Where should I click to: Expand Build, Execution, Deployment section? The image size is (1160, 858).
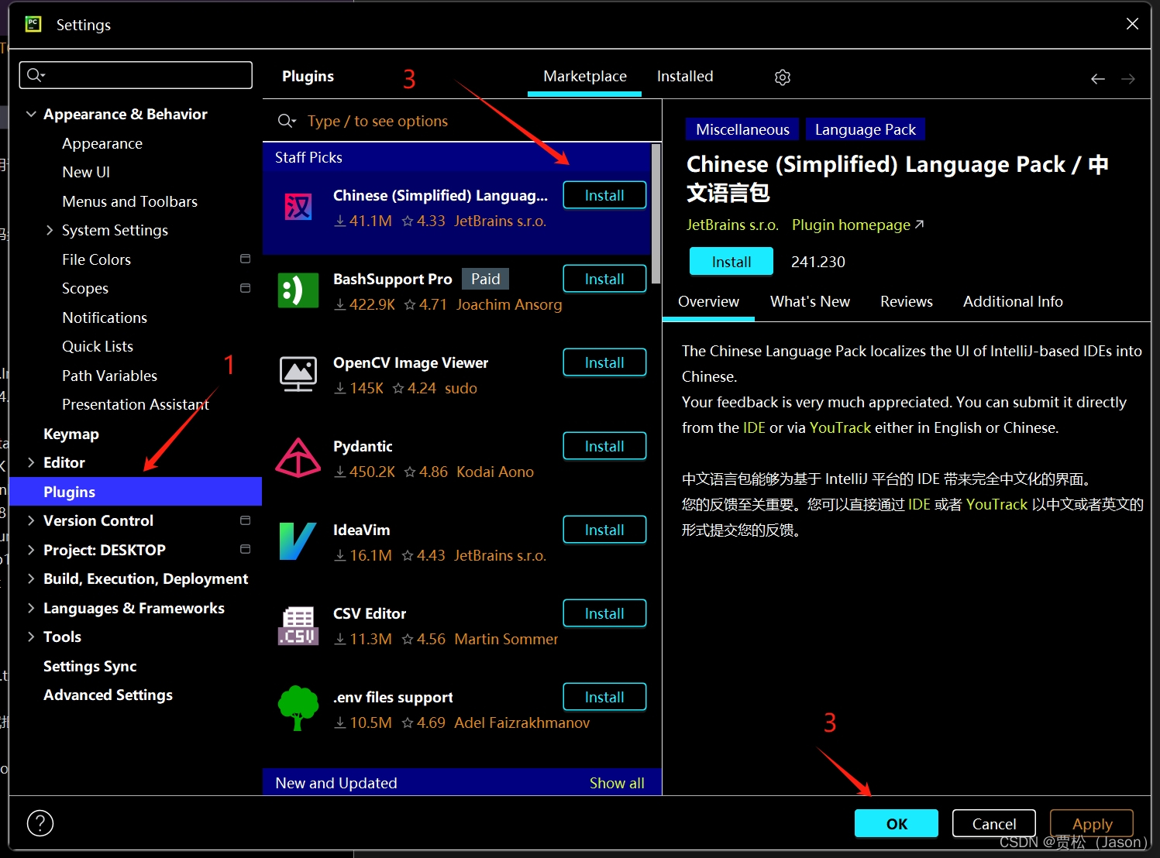[31, 578]
